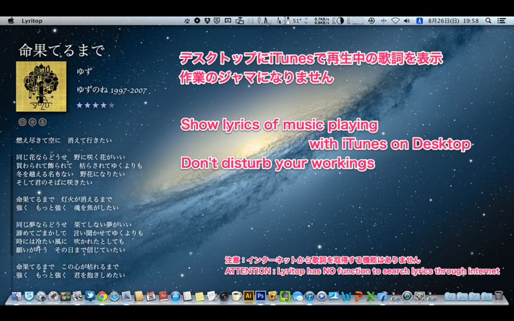514x321 pixels.
Task: Click the network speed KB/s indicator
Action: coord(322,21)
